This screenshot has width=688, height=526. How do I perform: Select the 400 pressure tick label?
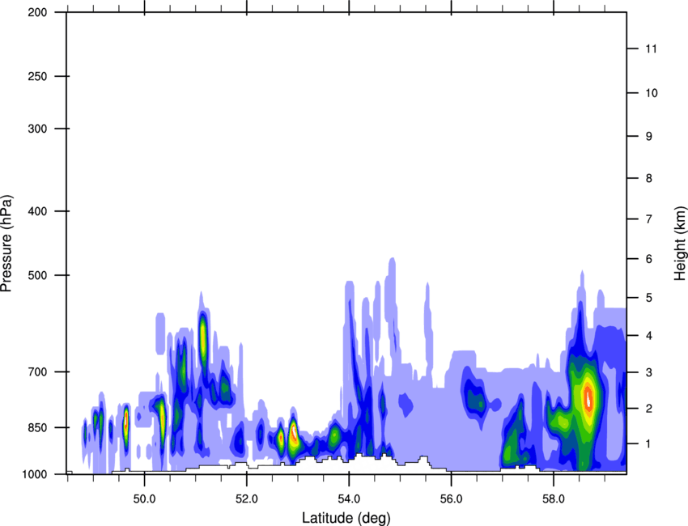[37, 211]
